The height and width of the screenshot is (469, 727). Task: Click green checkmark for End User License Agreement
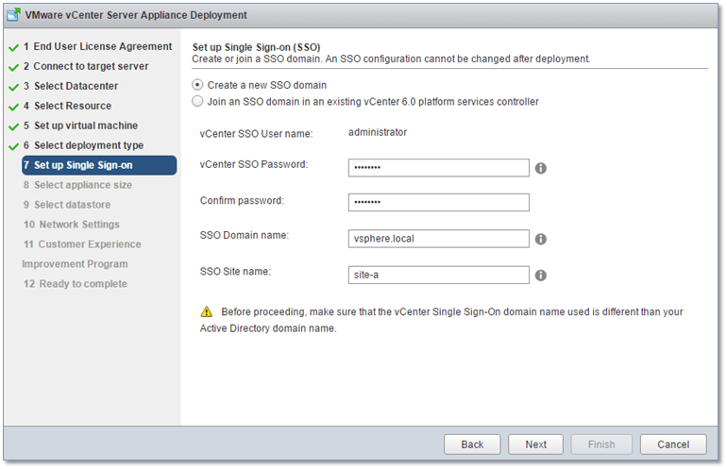tap(14, 47)
